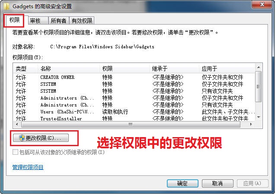Open the 有效权限 tab
Image resolution: width=275 pixels, height=194 pixels.
[x=82, y=21]
